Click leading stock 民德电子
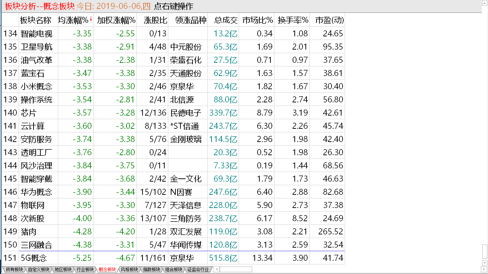The image size is (488, 274). click(186, 113)
